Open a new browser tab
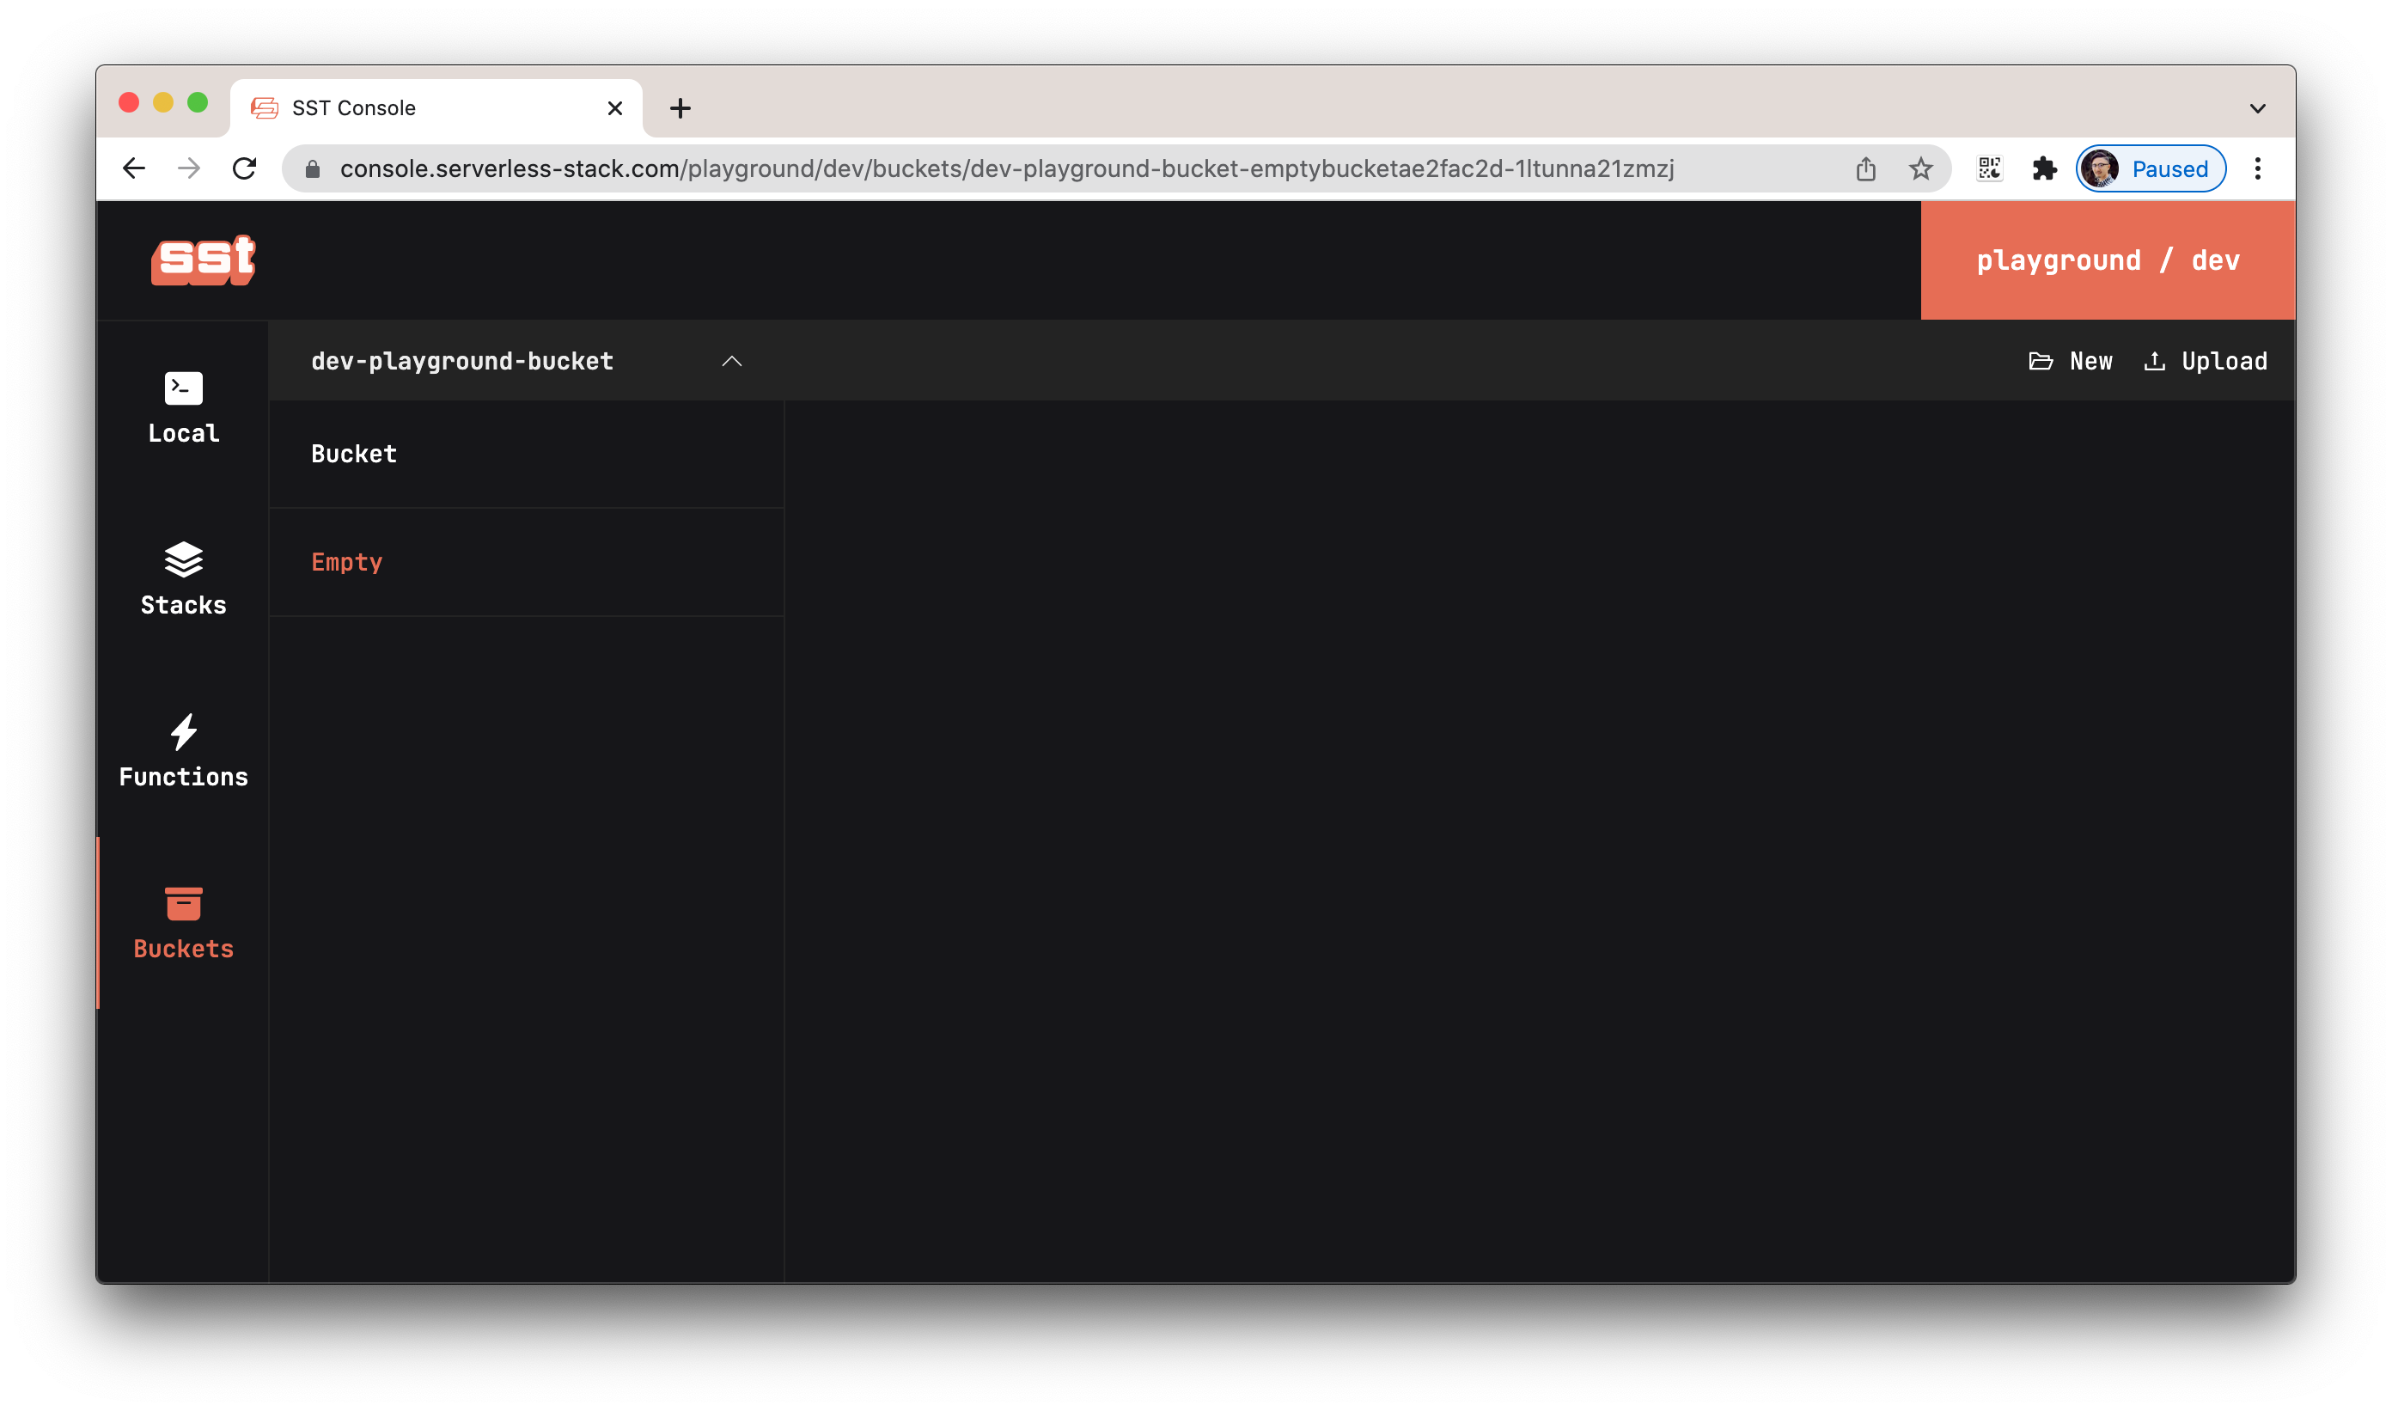 [680, 108]
